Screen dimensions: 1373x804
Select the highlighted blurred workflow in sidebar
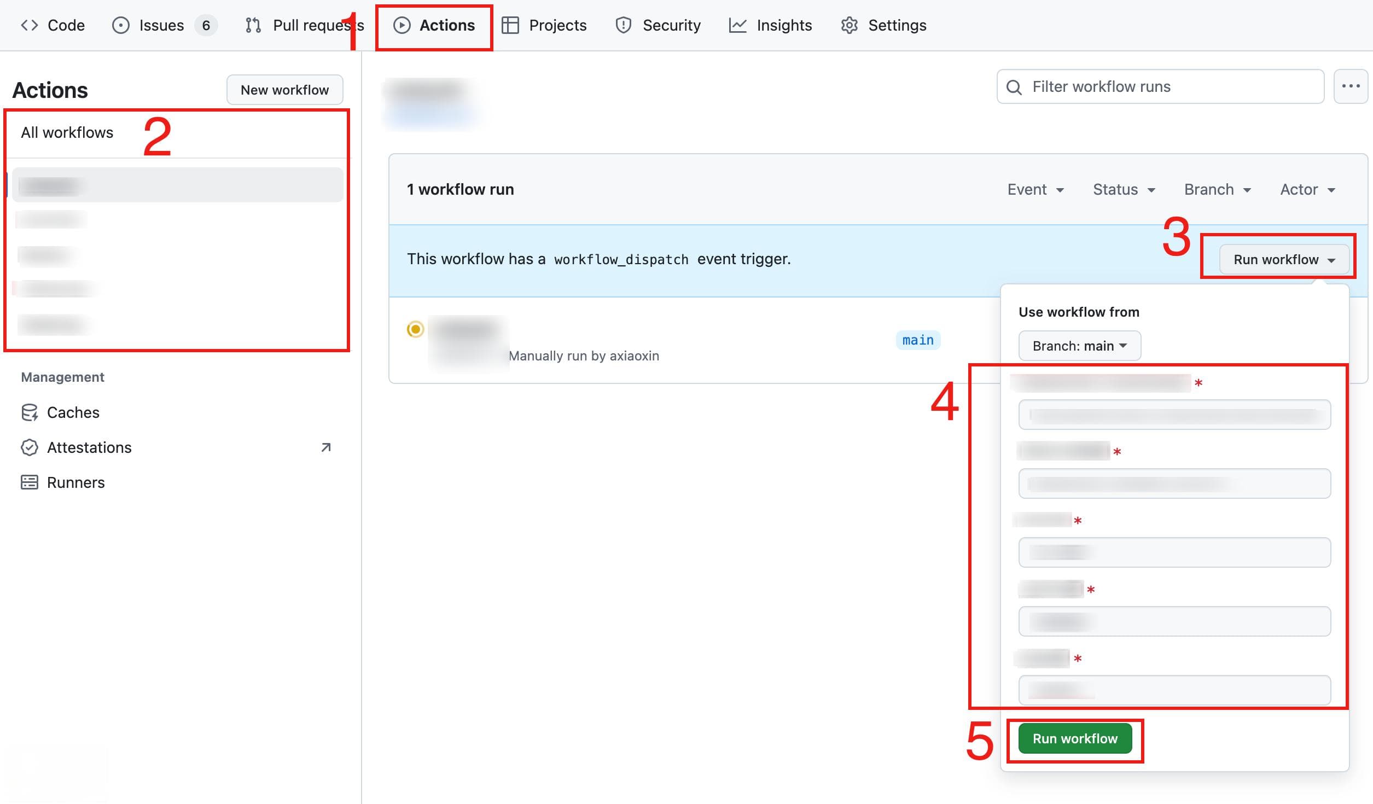tap(178, 185)
